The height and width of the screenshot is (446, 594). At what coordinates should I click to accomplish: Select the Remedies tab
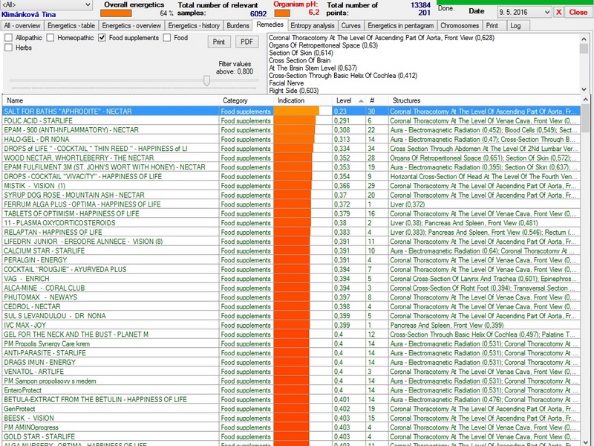click(x=270, y=25)
